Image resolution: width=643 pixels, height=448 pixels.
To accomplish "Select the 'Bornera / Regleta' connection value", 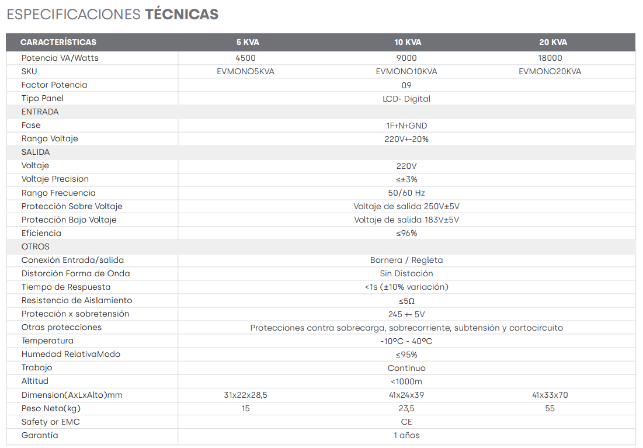I will pos(406,261).
